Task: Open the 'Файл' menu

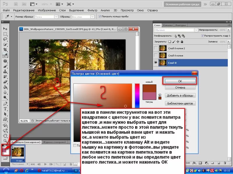Action: coord(6,10)
